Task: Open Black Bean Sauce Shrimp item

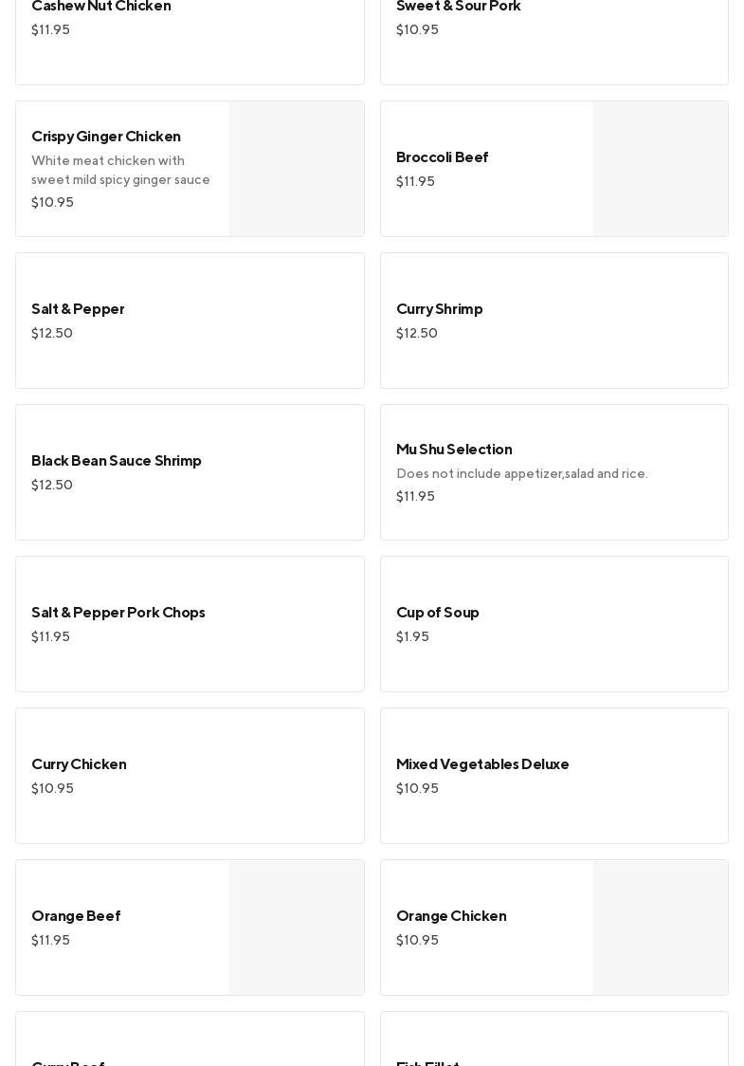Action: pyautogui.click(x=190, y=472)
